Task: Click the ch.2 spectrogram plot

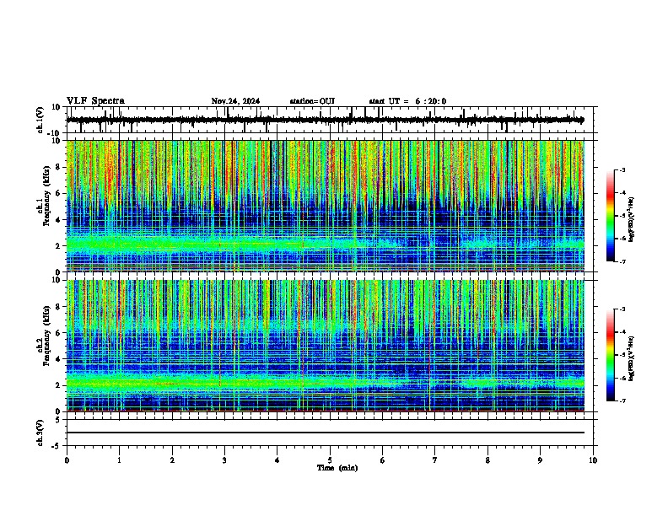Action: [326, 346]
